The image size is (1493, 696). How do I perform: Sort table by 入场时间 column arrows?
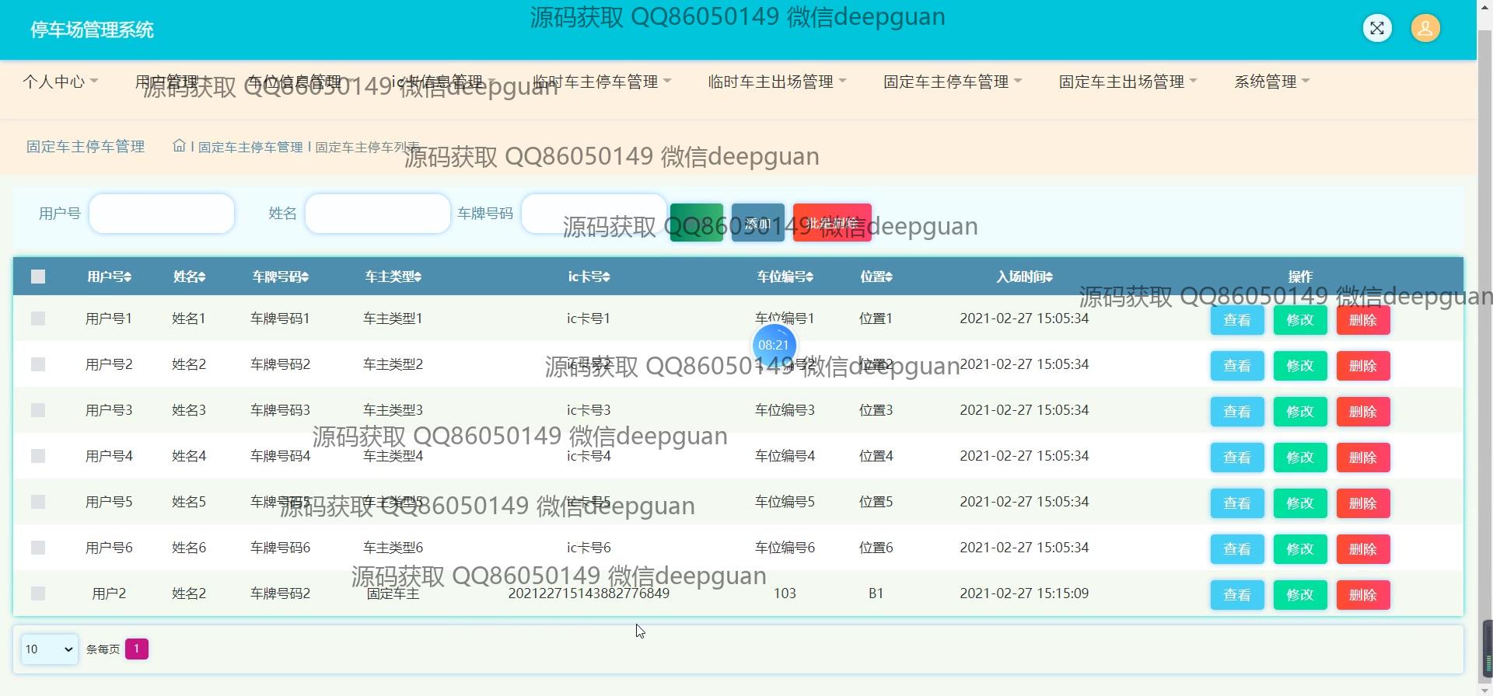coord(1049,277)
